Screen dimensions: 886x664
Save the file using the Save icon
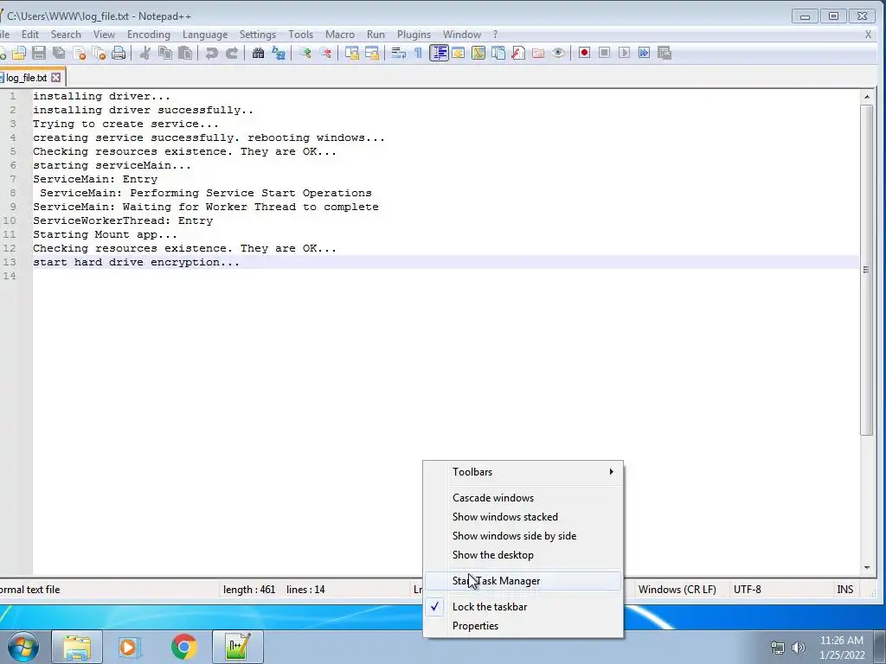tap(39, 53)
